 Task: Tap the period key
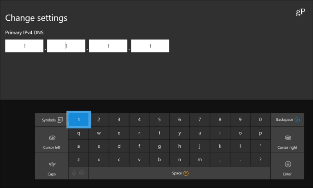tap(240, 159)
